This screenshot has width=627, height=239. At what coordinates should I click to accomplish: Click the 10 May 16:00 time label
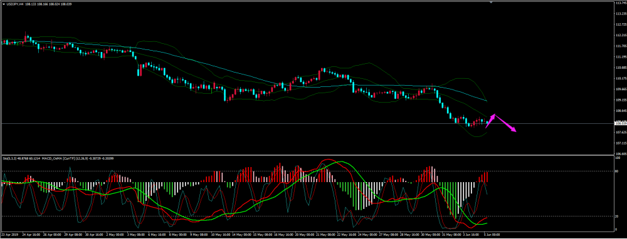click(221, 235)
